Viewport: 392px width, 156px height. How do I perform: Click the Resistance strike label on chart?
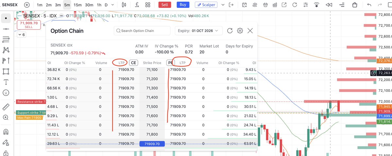coord(31,102)
